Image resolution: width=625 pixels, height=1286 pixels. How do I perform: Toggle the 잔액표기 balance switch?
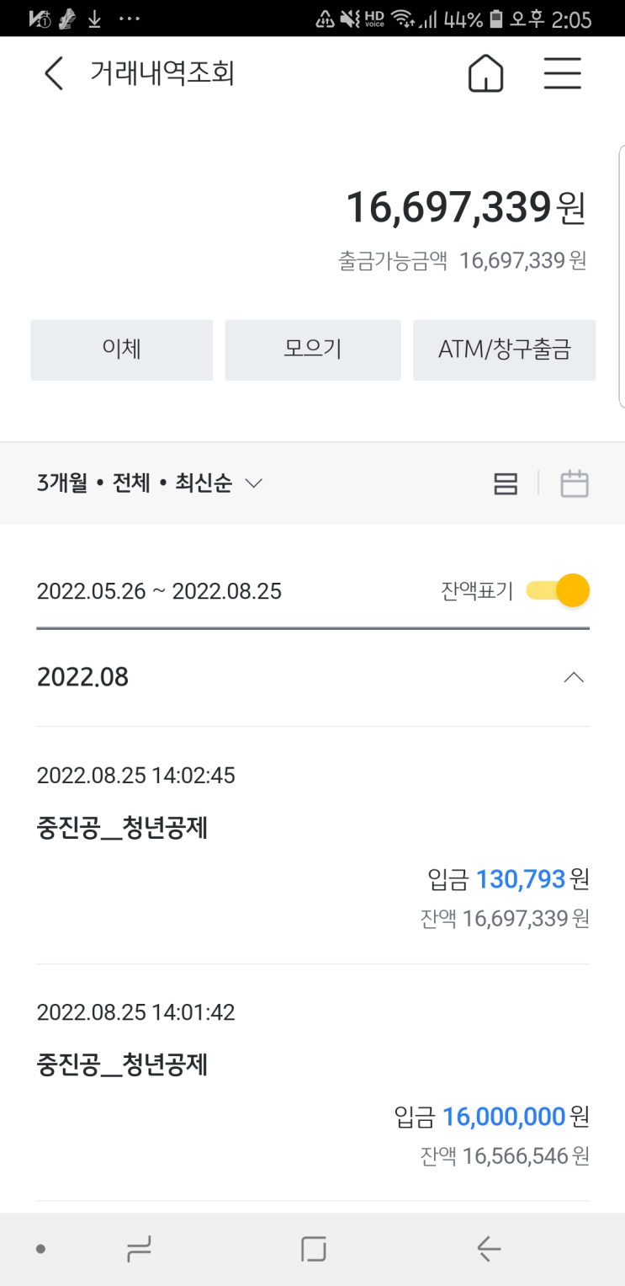tap(558, 590)
